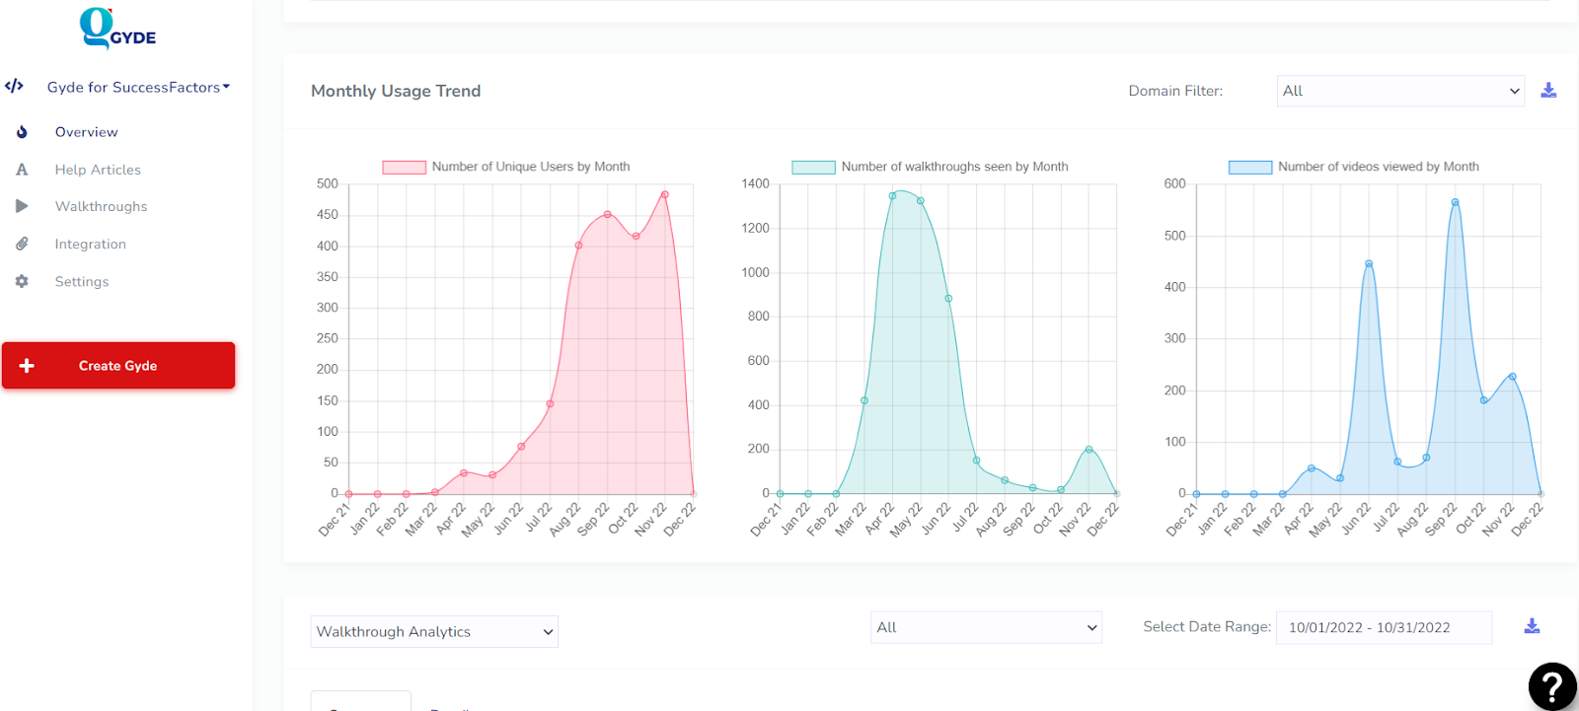The image size is (1579, 711).
Task: Open the help question mark bubble
Action: pos(1552,686)
